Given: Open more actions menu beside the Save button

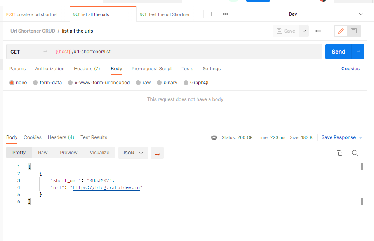Looking at the screenshot, I should click(304, 31).
